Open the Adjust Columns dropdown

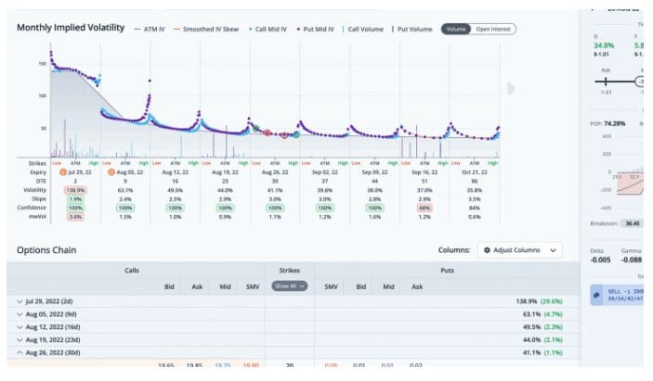[520, 250]
